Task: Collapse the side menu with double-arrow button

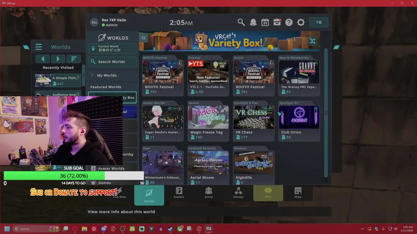Action: coord(143,38)
